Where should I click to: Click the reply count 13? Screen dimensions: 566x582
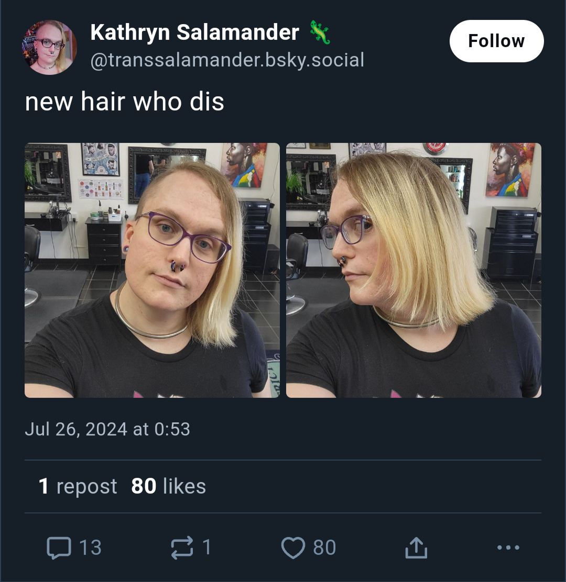coord(90,547)
